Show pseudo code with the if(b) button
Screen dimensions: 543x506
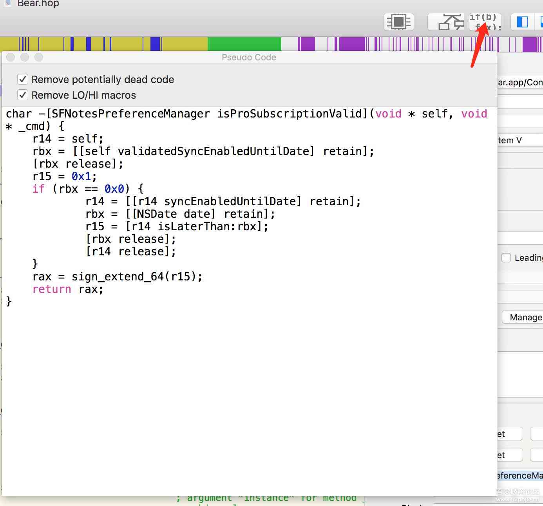(x=485, y=22)
